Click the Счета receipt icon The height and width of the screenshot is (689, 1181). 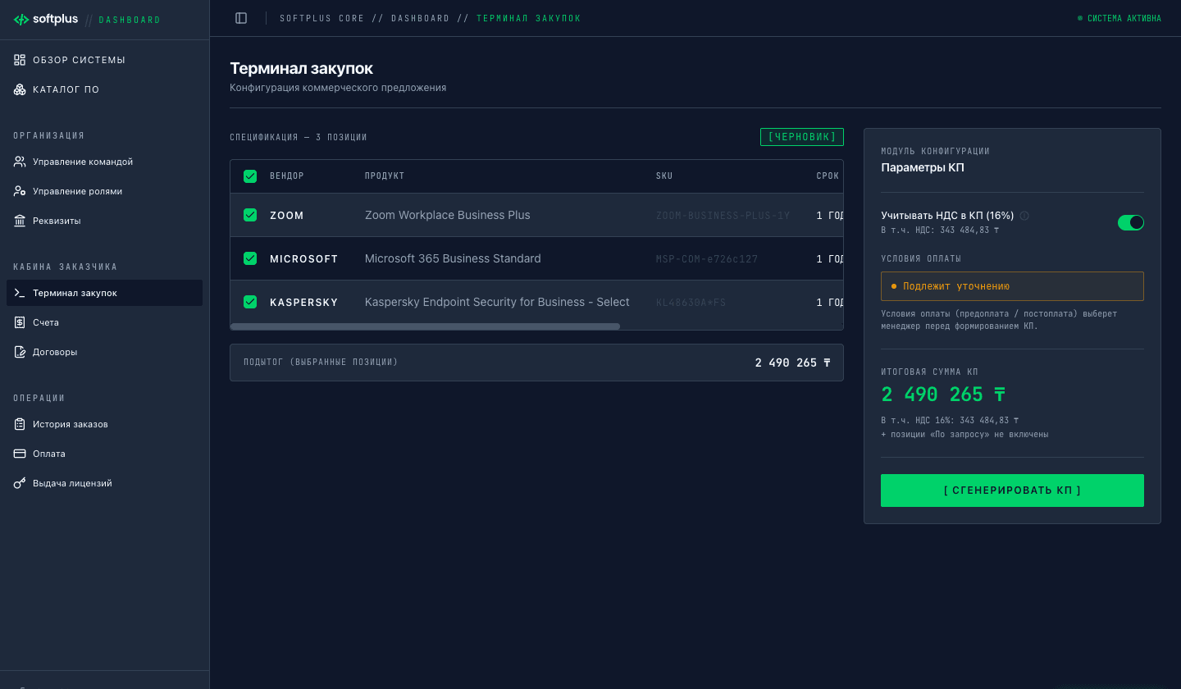pyautogui.click(x=20, y=322)
